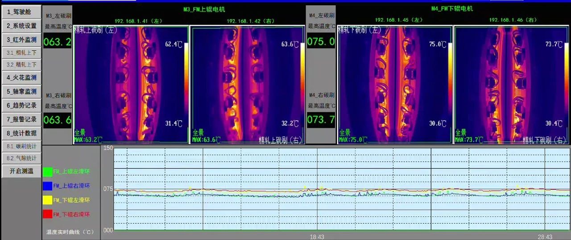
Task: Click the yellow FM_下辊左滑环 legend swatch
Action: tap(47, 200)
